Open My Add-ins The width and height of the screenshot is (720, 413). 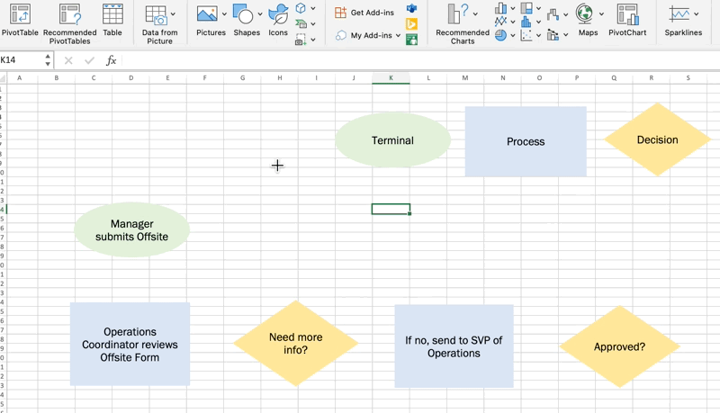(x=364, y=35)
